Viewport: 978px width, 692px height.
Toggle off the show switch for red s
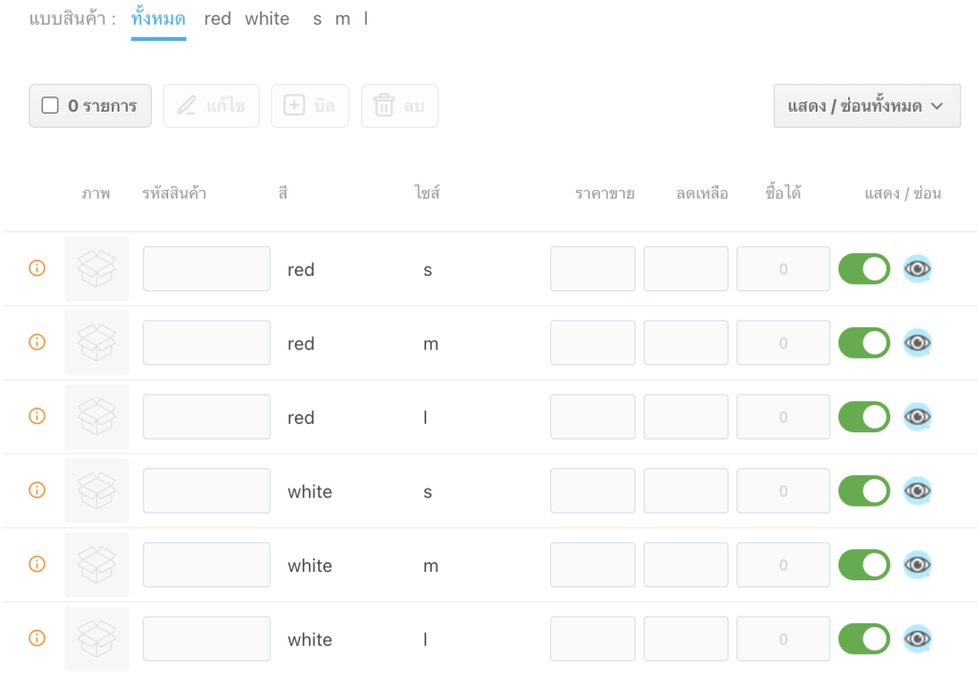tap(863, 269)
